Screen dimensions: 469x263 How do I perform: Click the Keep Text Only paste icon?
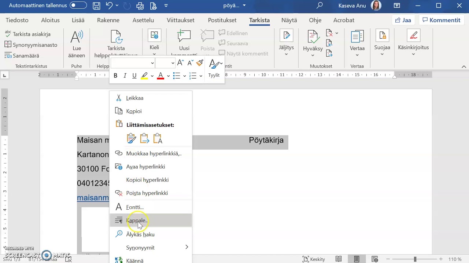coord(158,138)
